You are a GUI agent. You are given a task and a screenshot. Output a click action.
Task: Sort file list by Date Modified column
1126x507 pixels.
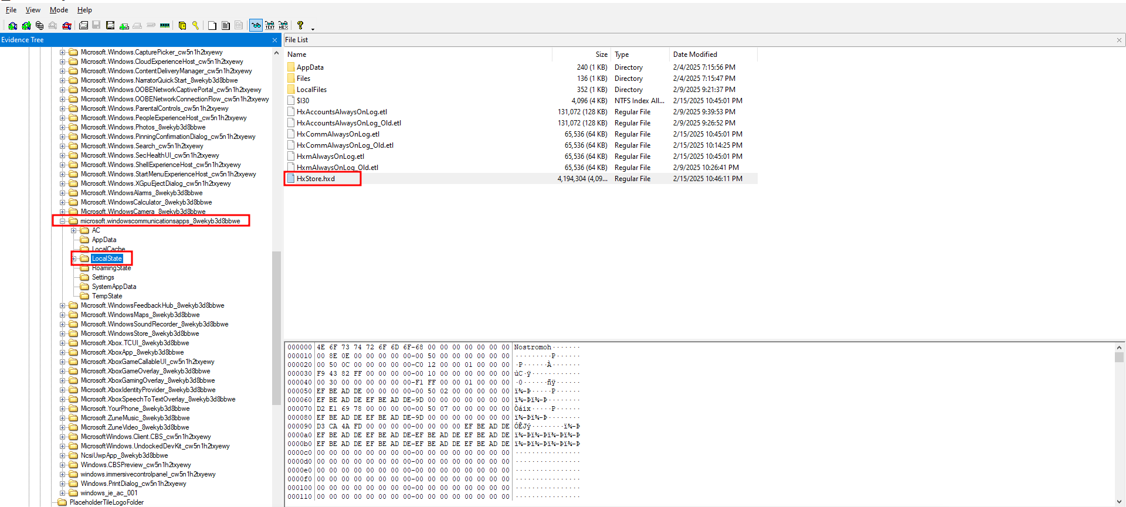tap(695, 55)
